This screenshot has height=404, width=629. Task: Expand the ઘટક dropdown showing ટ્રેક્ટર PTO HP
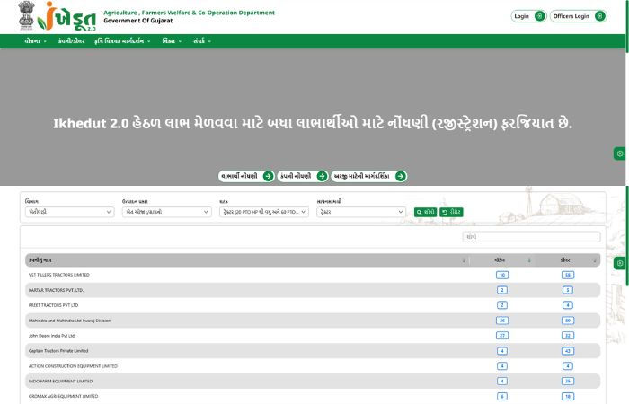(264, 212)
